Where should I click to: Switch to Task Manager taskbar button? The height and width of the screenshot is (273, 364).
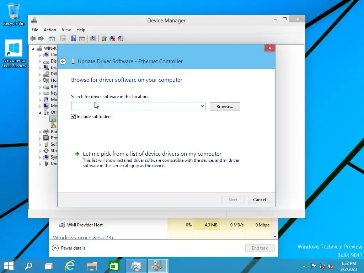(x=136, y=266)
